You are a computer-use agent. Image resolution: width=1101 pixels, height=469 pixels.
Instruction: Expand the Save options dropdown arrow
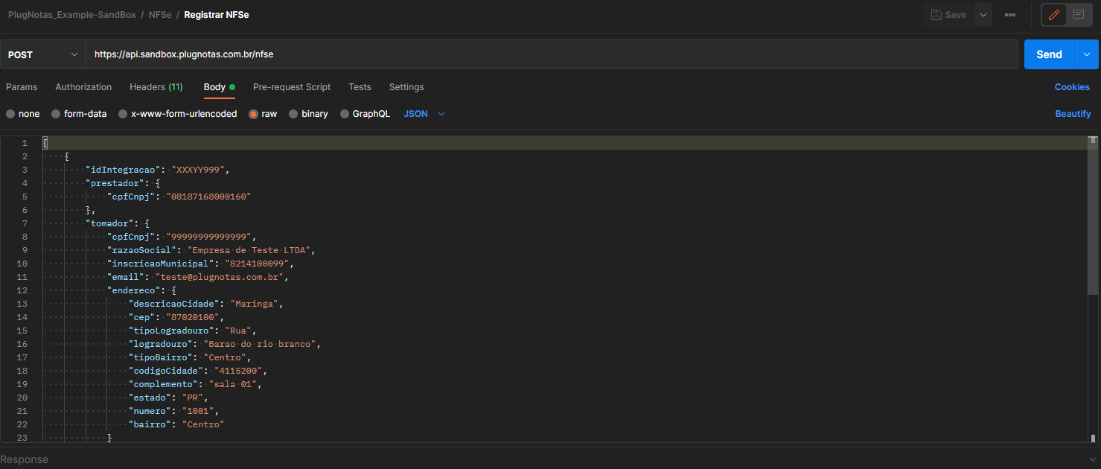(x=983, y=15)
